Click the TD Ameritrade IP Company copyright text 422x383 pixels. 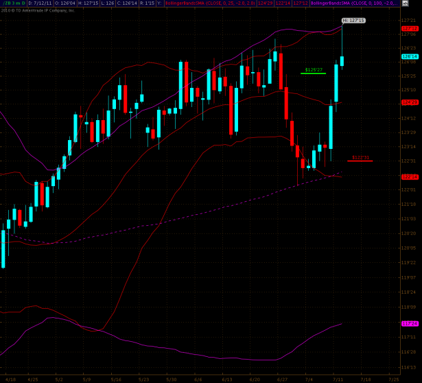pyautogui.click(x=41, y=10)
